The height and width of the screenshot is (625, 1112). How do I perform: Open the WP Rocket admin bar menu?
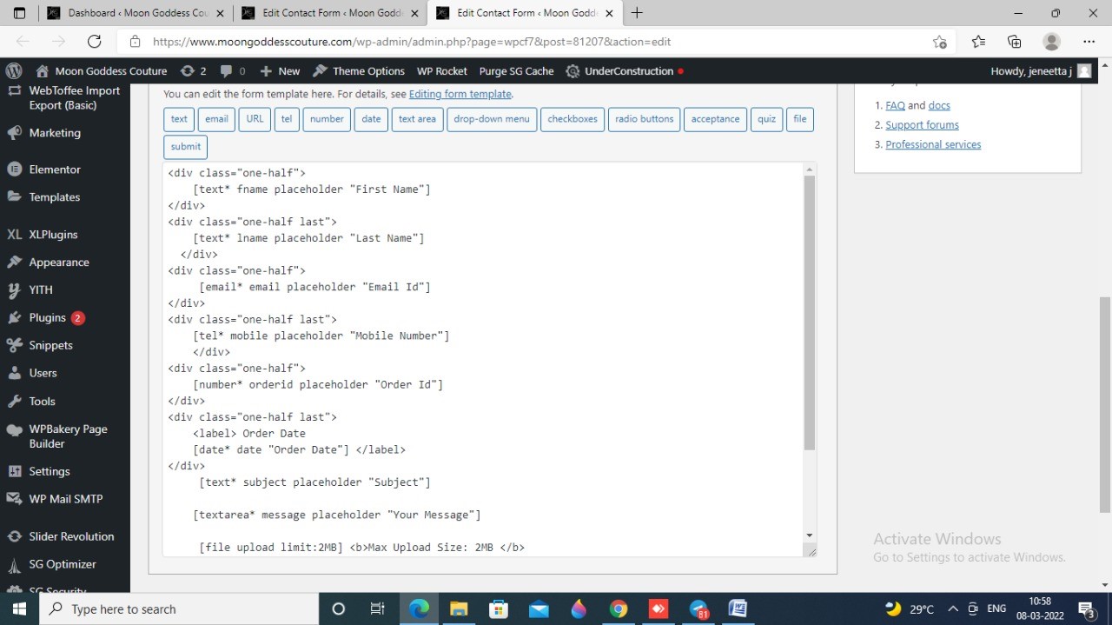441,71
